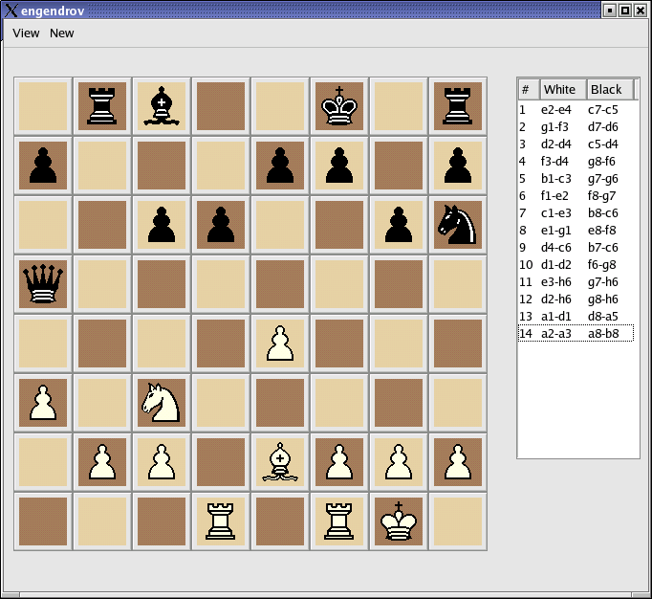Select the black queen on a5
Screen dimensions: 652x599
point(43,284)
